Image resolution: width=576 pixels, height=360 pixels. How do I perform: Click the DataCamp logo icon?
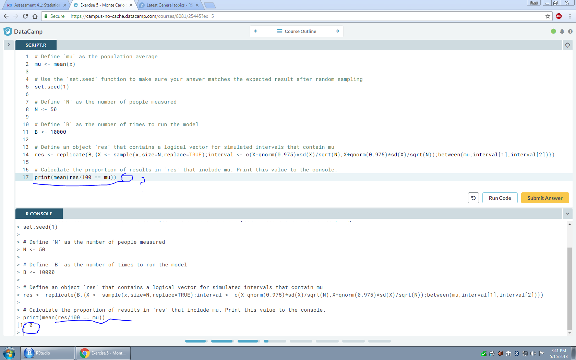tap(8, 32)
